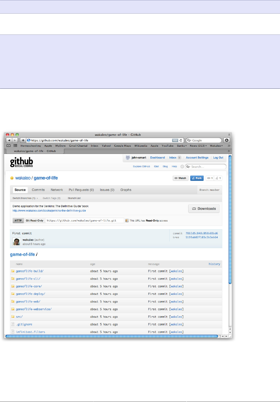Open the watchers count eye badge
280x402 pixels.
coord(210,178)
